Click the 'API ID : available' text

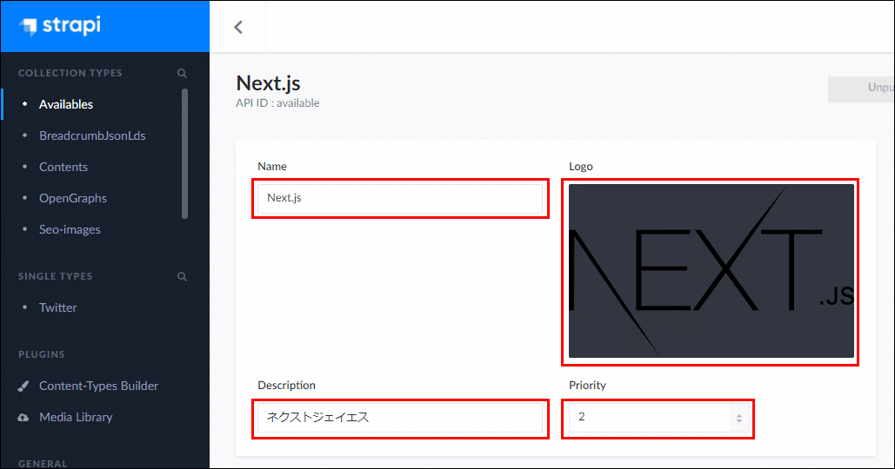coord(277,103)
